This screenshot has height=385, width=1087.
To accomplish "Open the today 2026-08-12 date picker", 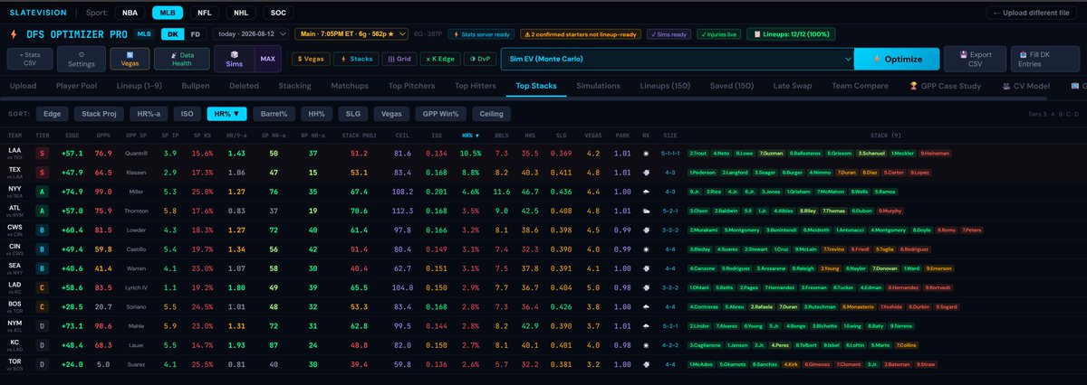I will 251,34.
